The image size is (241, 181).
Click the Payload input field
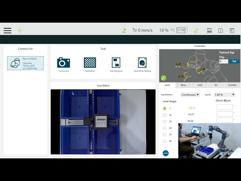[223, 61]
